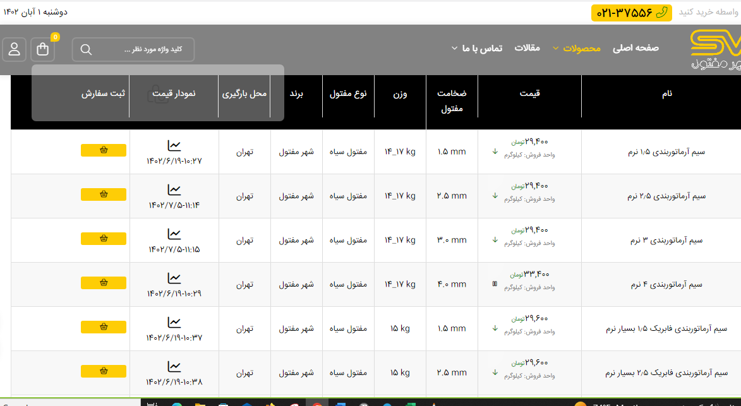Add سیم آرماتوربندی ۱/۵ نرم to order
Image resolution: width=741 pixels, height=406 pixels.
(x=104, y=150)
